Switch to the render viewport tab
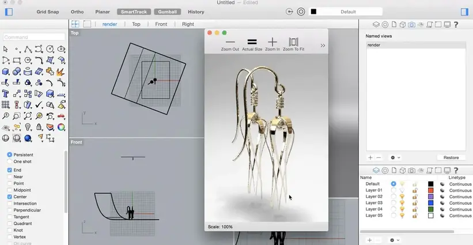This screenshot has height=245, width=473. [x=109, y=24]
